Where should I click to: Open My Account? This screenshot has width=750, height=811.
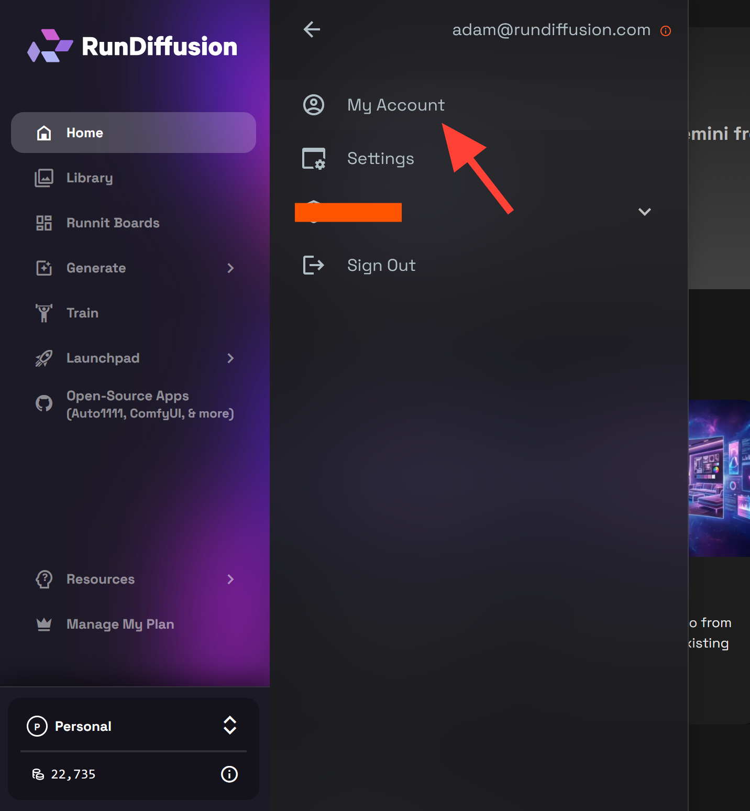[396, 105]
